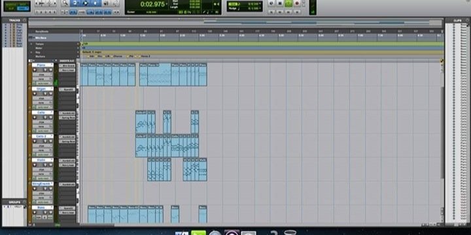Toggle the Zoom Toggle button

pyautogui.click(x=65, y=12)
